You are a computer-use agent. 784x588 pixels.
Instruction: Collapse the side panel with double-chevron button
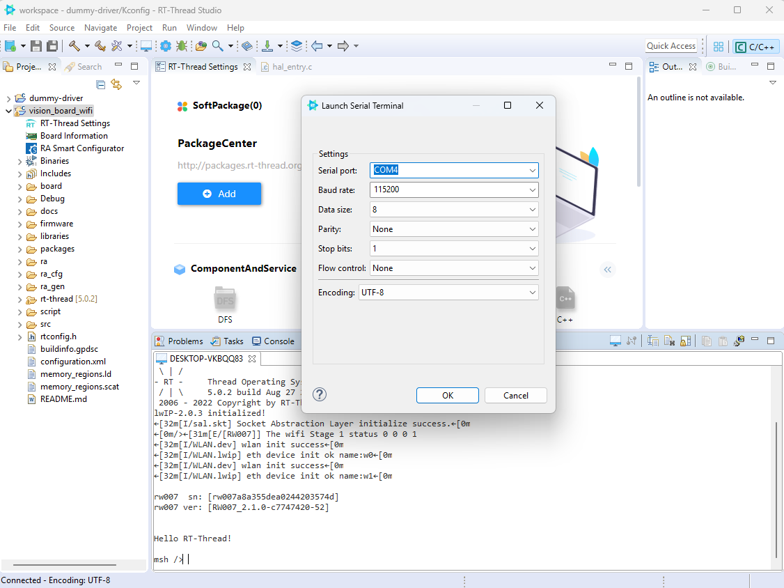pyautogui.click(x=608, y=270)
